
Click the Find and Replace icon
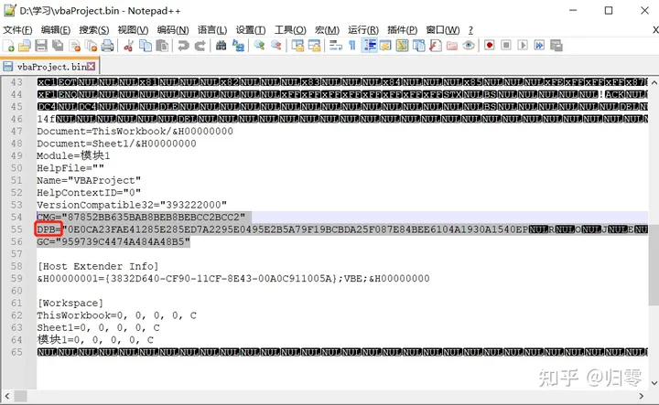(238, 46)
